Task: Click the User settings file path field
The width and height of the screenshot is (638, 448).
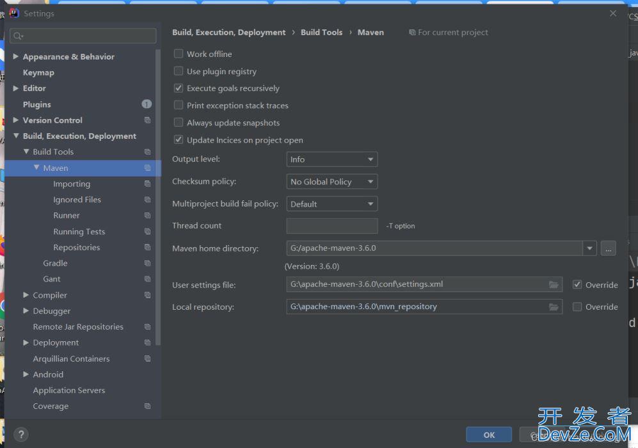Action: pyautogui.click(x=424, y=284)
